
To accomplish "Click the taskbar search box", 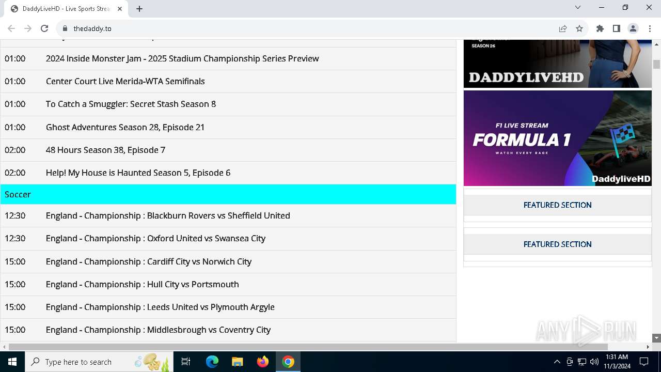I will click(x=99, y=362).
